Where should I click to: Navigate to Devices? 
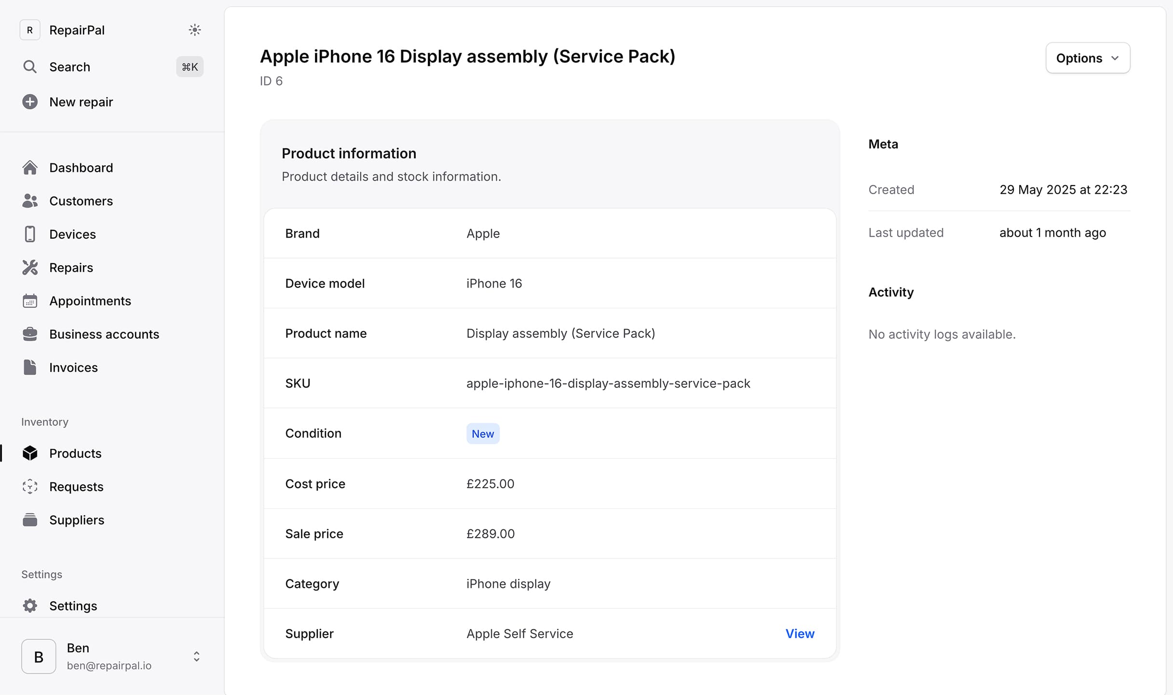(72, 234)
